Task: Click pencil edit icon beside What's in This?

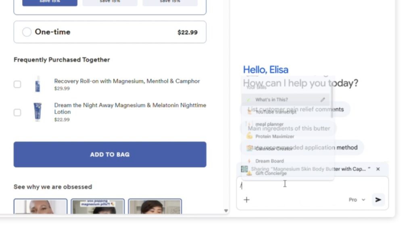Action: 323,100
